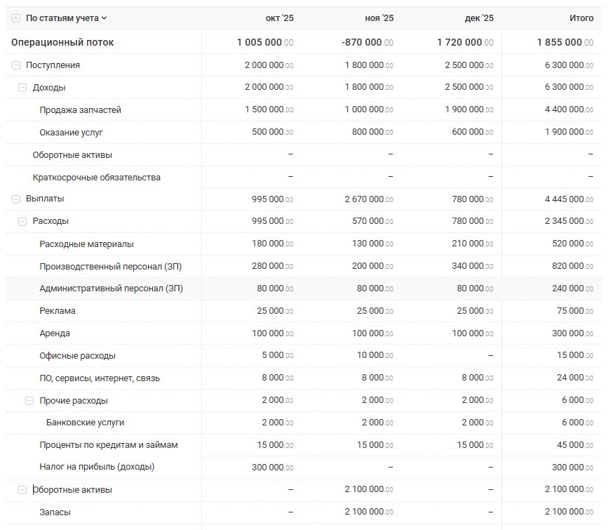
Task: Select the 'Банковские услуги' row label
Action: point(85,423)
